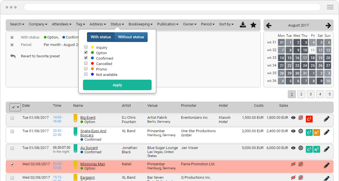Viewport: 339px width, 181px height.
Task: Click the download export icon
Action: pyautogui.click(x=243, y=25)
